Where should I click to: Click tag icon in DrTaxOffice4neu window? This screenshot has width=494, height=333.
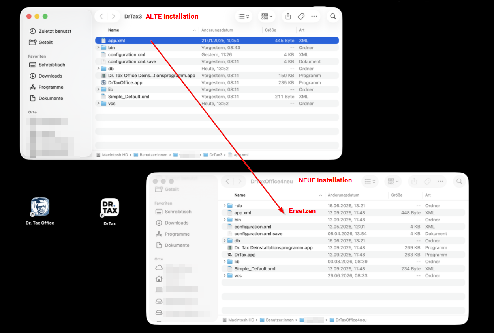coord(427,181)
